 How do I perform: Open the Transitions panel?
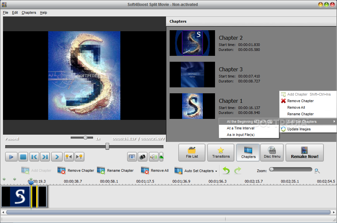pos(221,153)
